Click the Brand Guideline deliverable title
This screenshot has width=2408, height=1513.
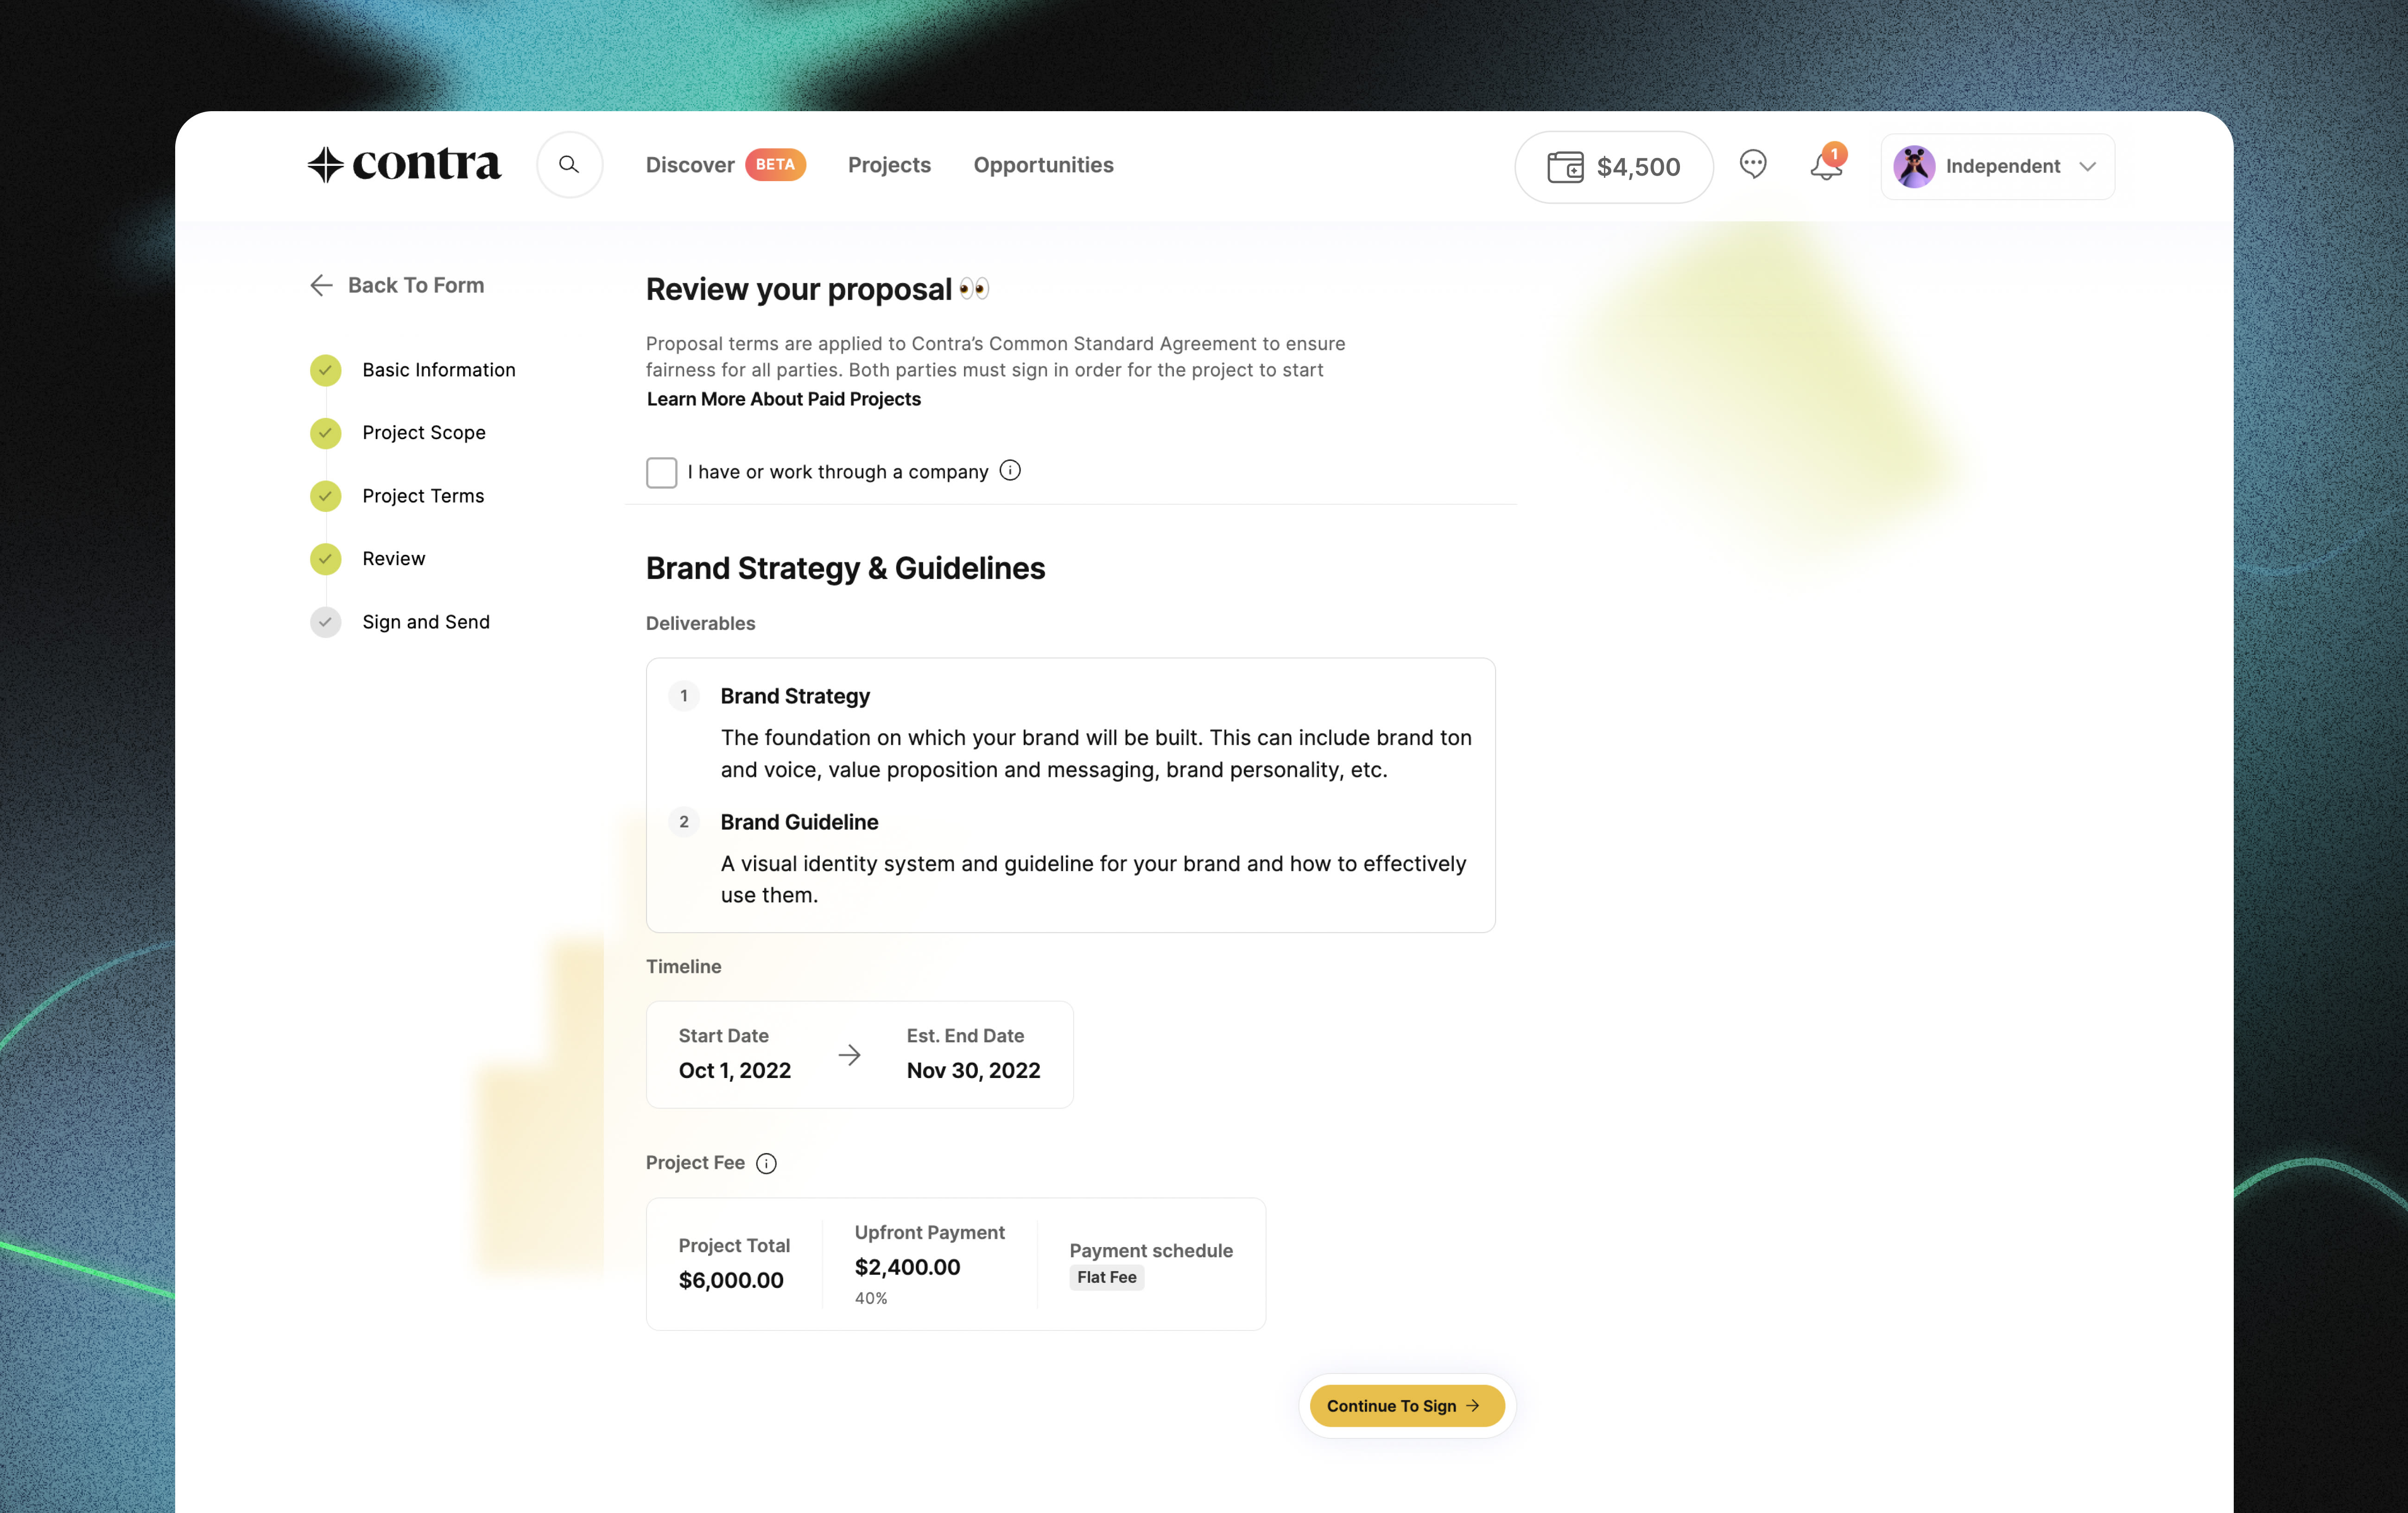[x=799, y=821]
